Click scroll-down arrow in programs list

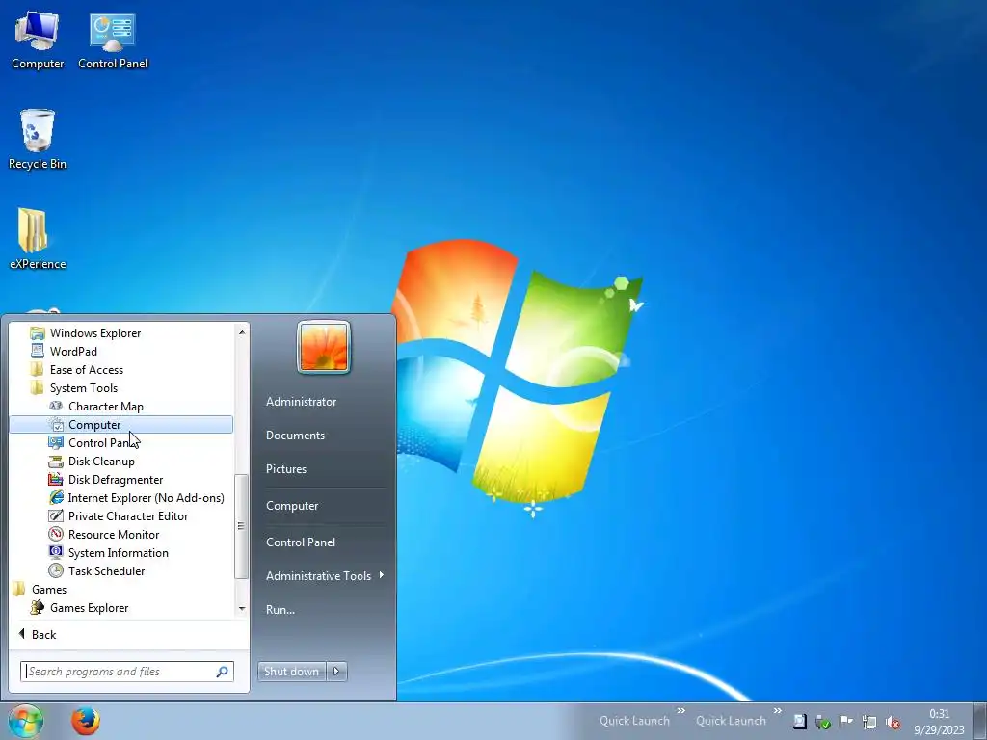[242, 609]
